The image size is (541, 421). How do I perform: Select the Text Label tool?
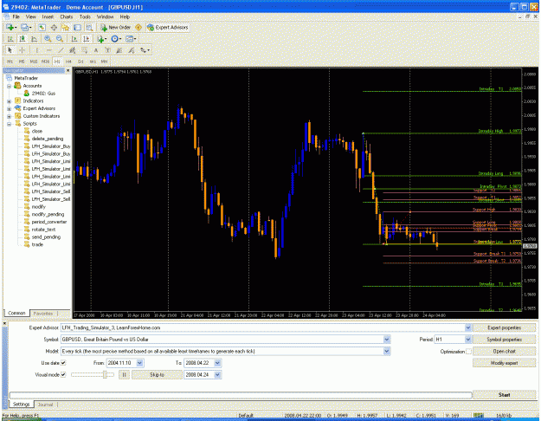tap(107, 50)
